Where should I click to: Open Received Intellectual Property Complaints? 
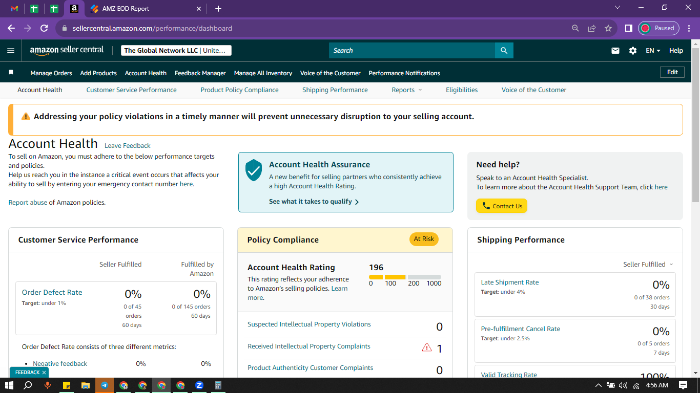[x=309, y=346]
